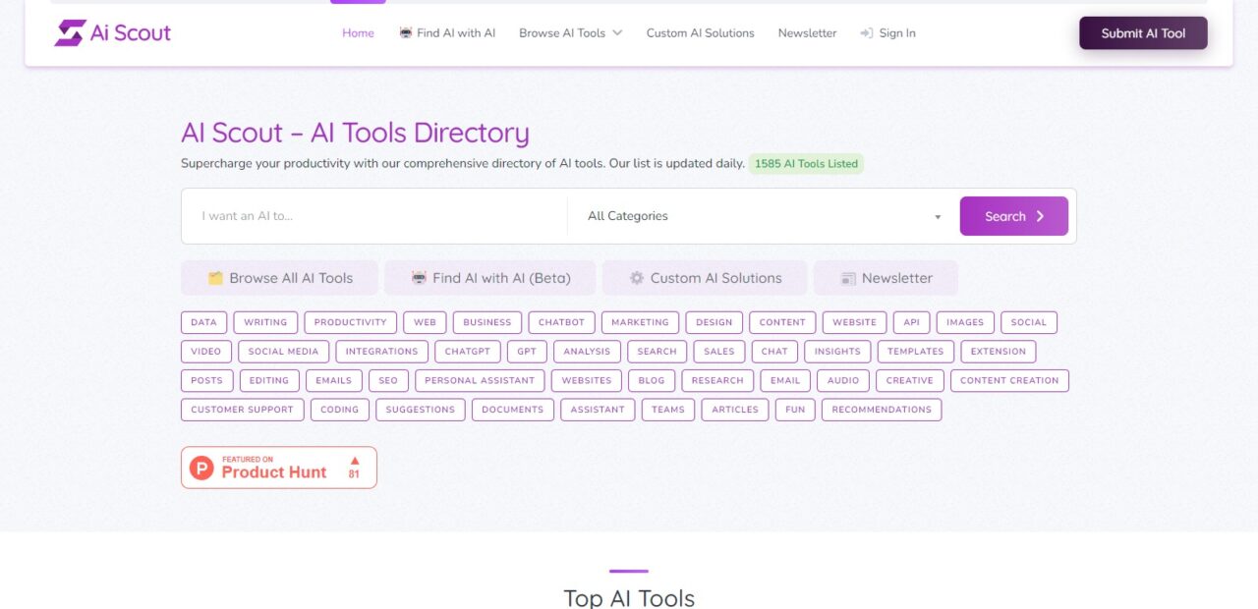Open Find AI with AI in navigation

447,33
